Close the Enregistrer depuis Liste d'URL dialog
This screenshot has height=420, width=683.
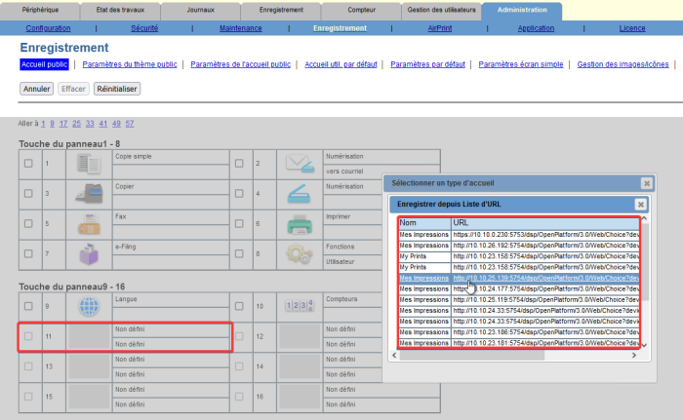pyautogui.click(x=640, y=205)
